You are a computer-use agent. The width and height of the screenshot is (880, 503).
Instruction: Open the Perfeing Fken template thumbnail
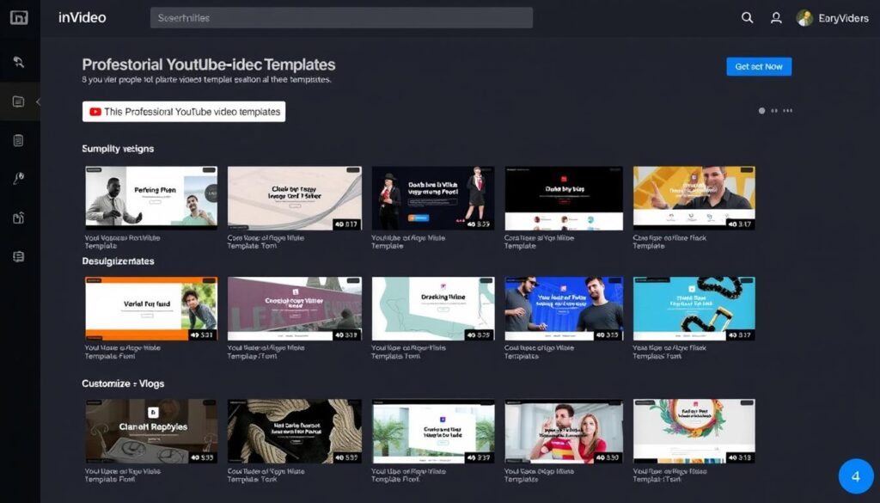(x=151, y=198)
